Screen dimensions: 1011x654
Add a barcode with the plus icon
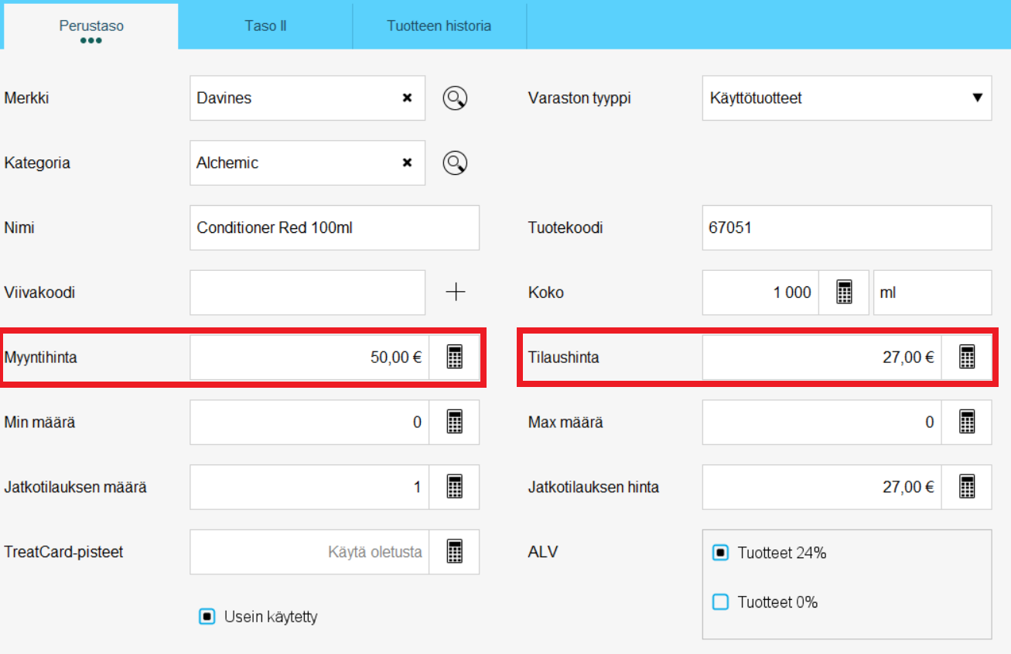coord(456,293)
